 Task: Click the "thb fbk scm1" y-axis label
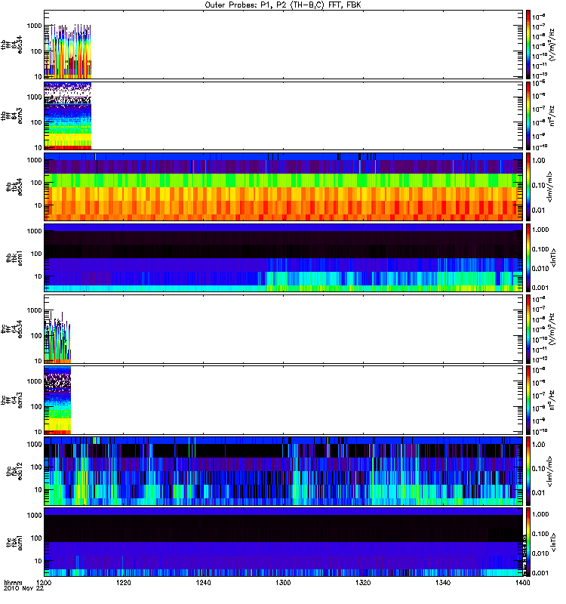(x=14, y=257)
